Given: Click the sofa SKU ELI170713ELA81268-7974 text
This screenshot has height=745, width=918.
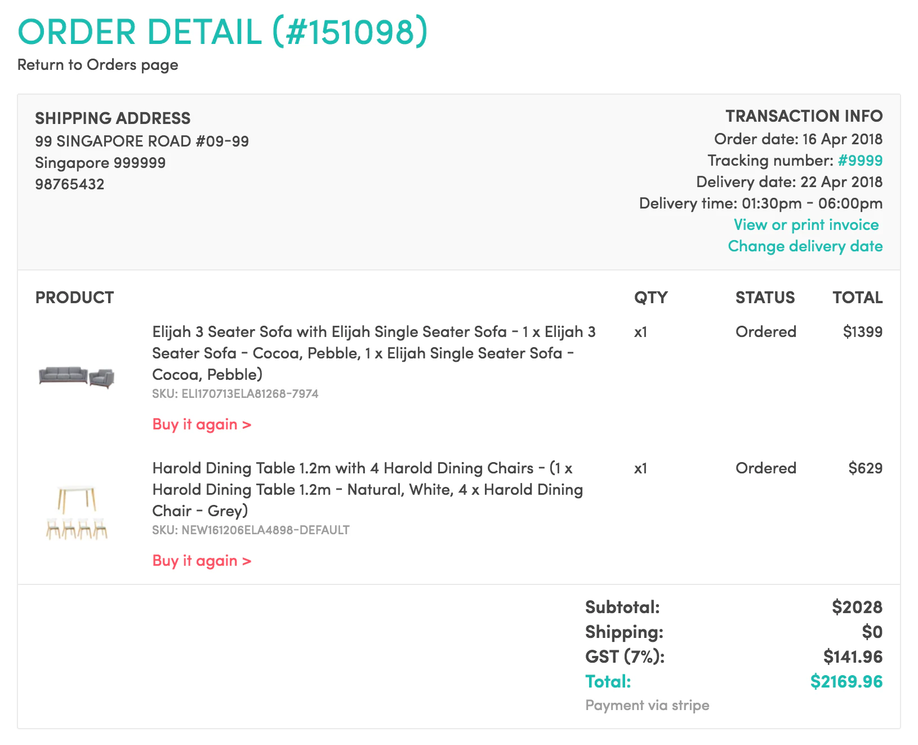Looking at the screenshot, I should coord(235,394).
